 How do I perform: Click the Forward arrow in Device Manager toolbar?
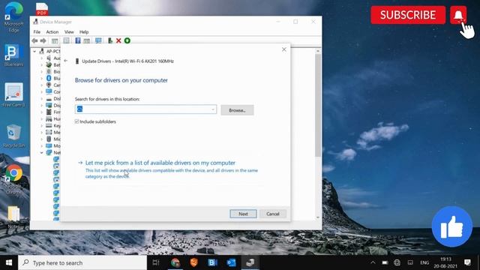(43, 40)
